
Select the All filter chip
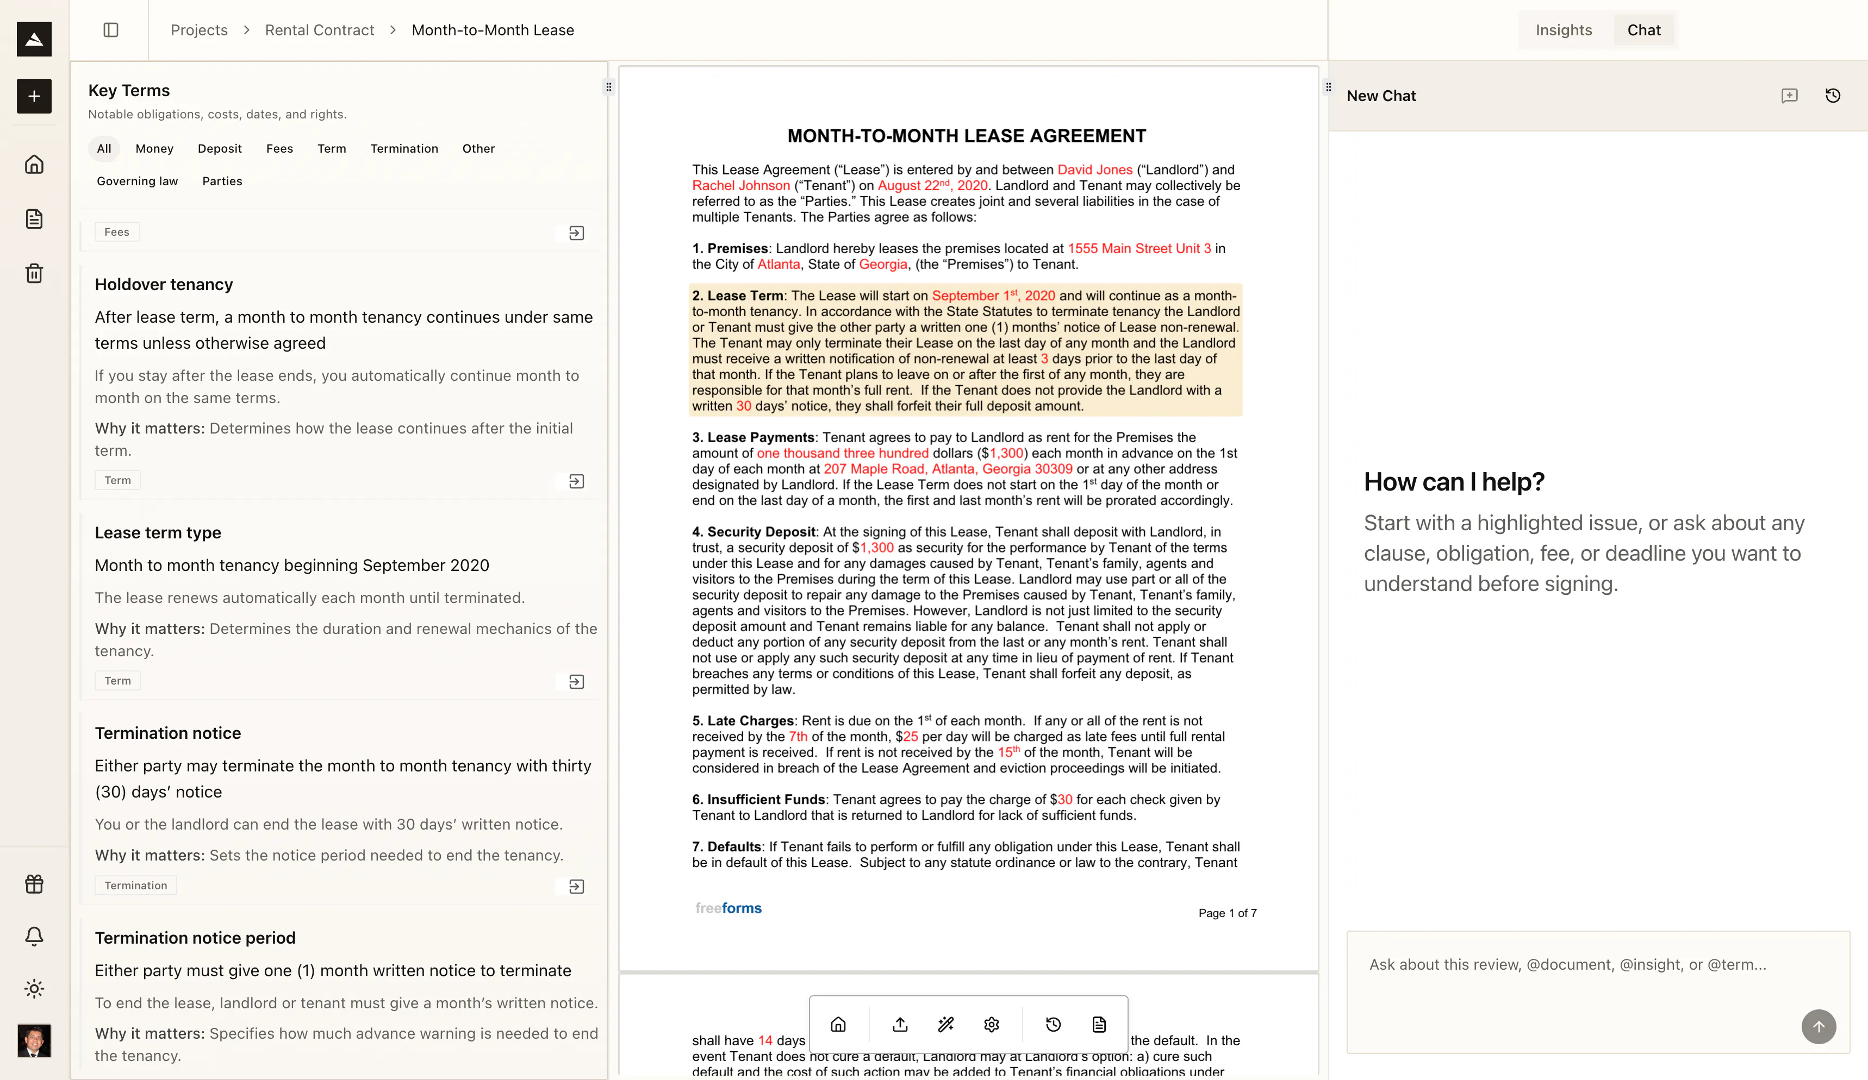click(x=104, y=148)
